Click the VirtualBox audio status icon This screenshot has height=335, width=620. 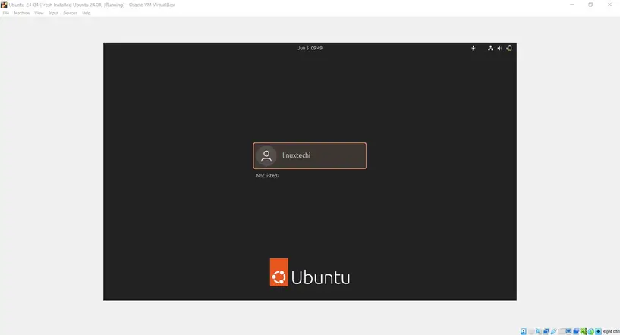click(x=539, y=331)
